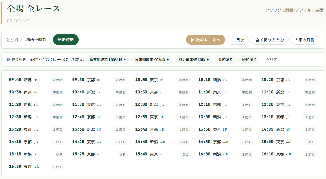Open 12:00 新潟 5R race
The image size is (326, 179).
(x=163, y=105)
